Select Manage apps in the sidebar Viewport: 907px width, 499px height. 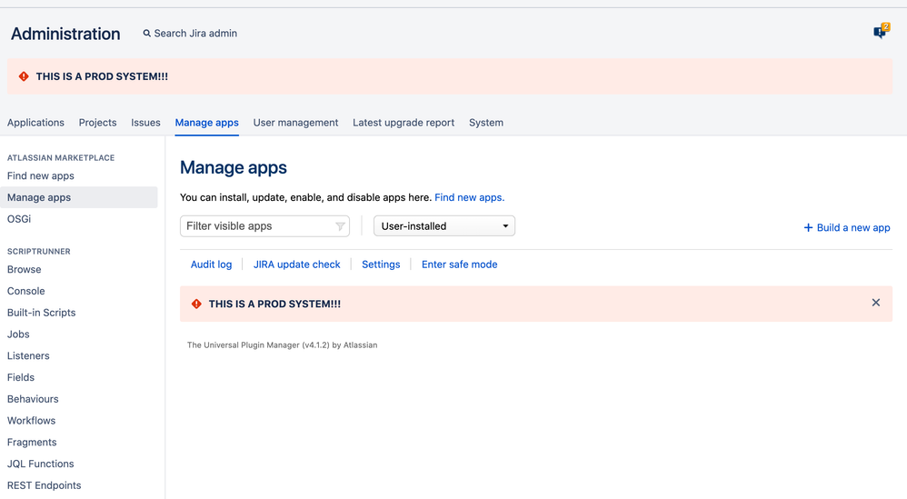[79, 197]
